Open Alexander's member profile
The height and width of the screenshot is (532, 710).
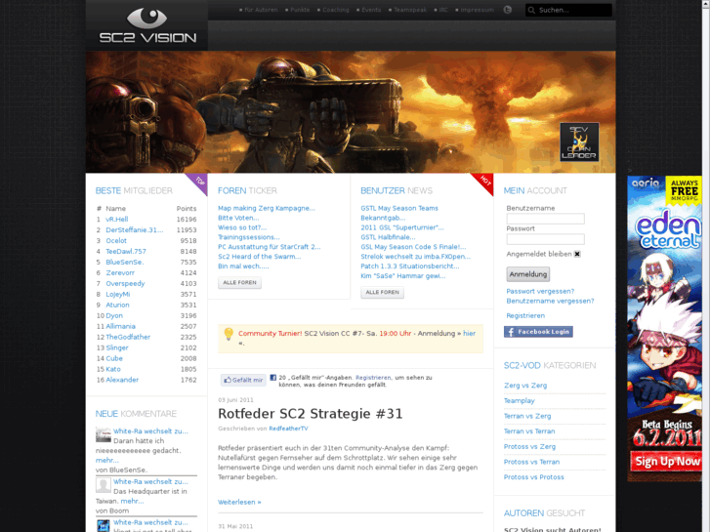coord(122,380)
